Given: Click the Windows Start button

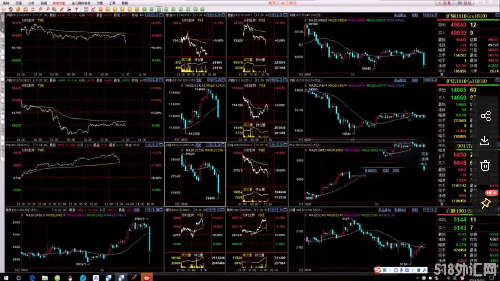Looking at the screenshot, I should pyautogui.click(x=6, y=278).
